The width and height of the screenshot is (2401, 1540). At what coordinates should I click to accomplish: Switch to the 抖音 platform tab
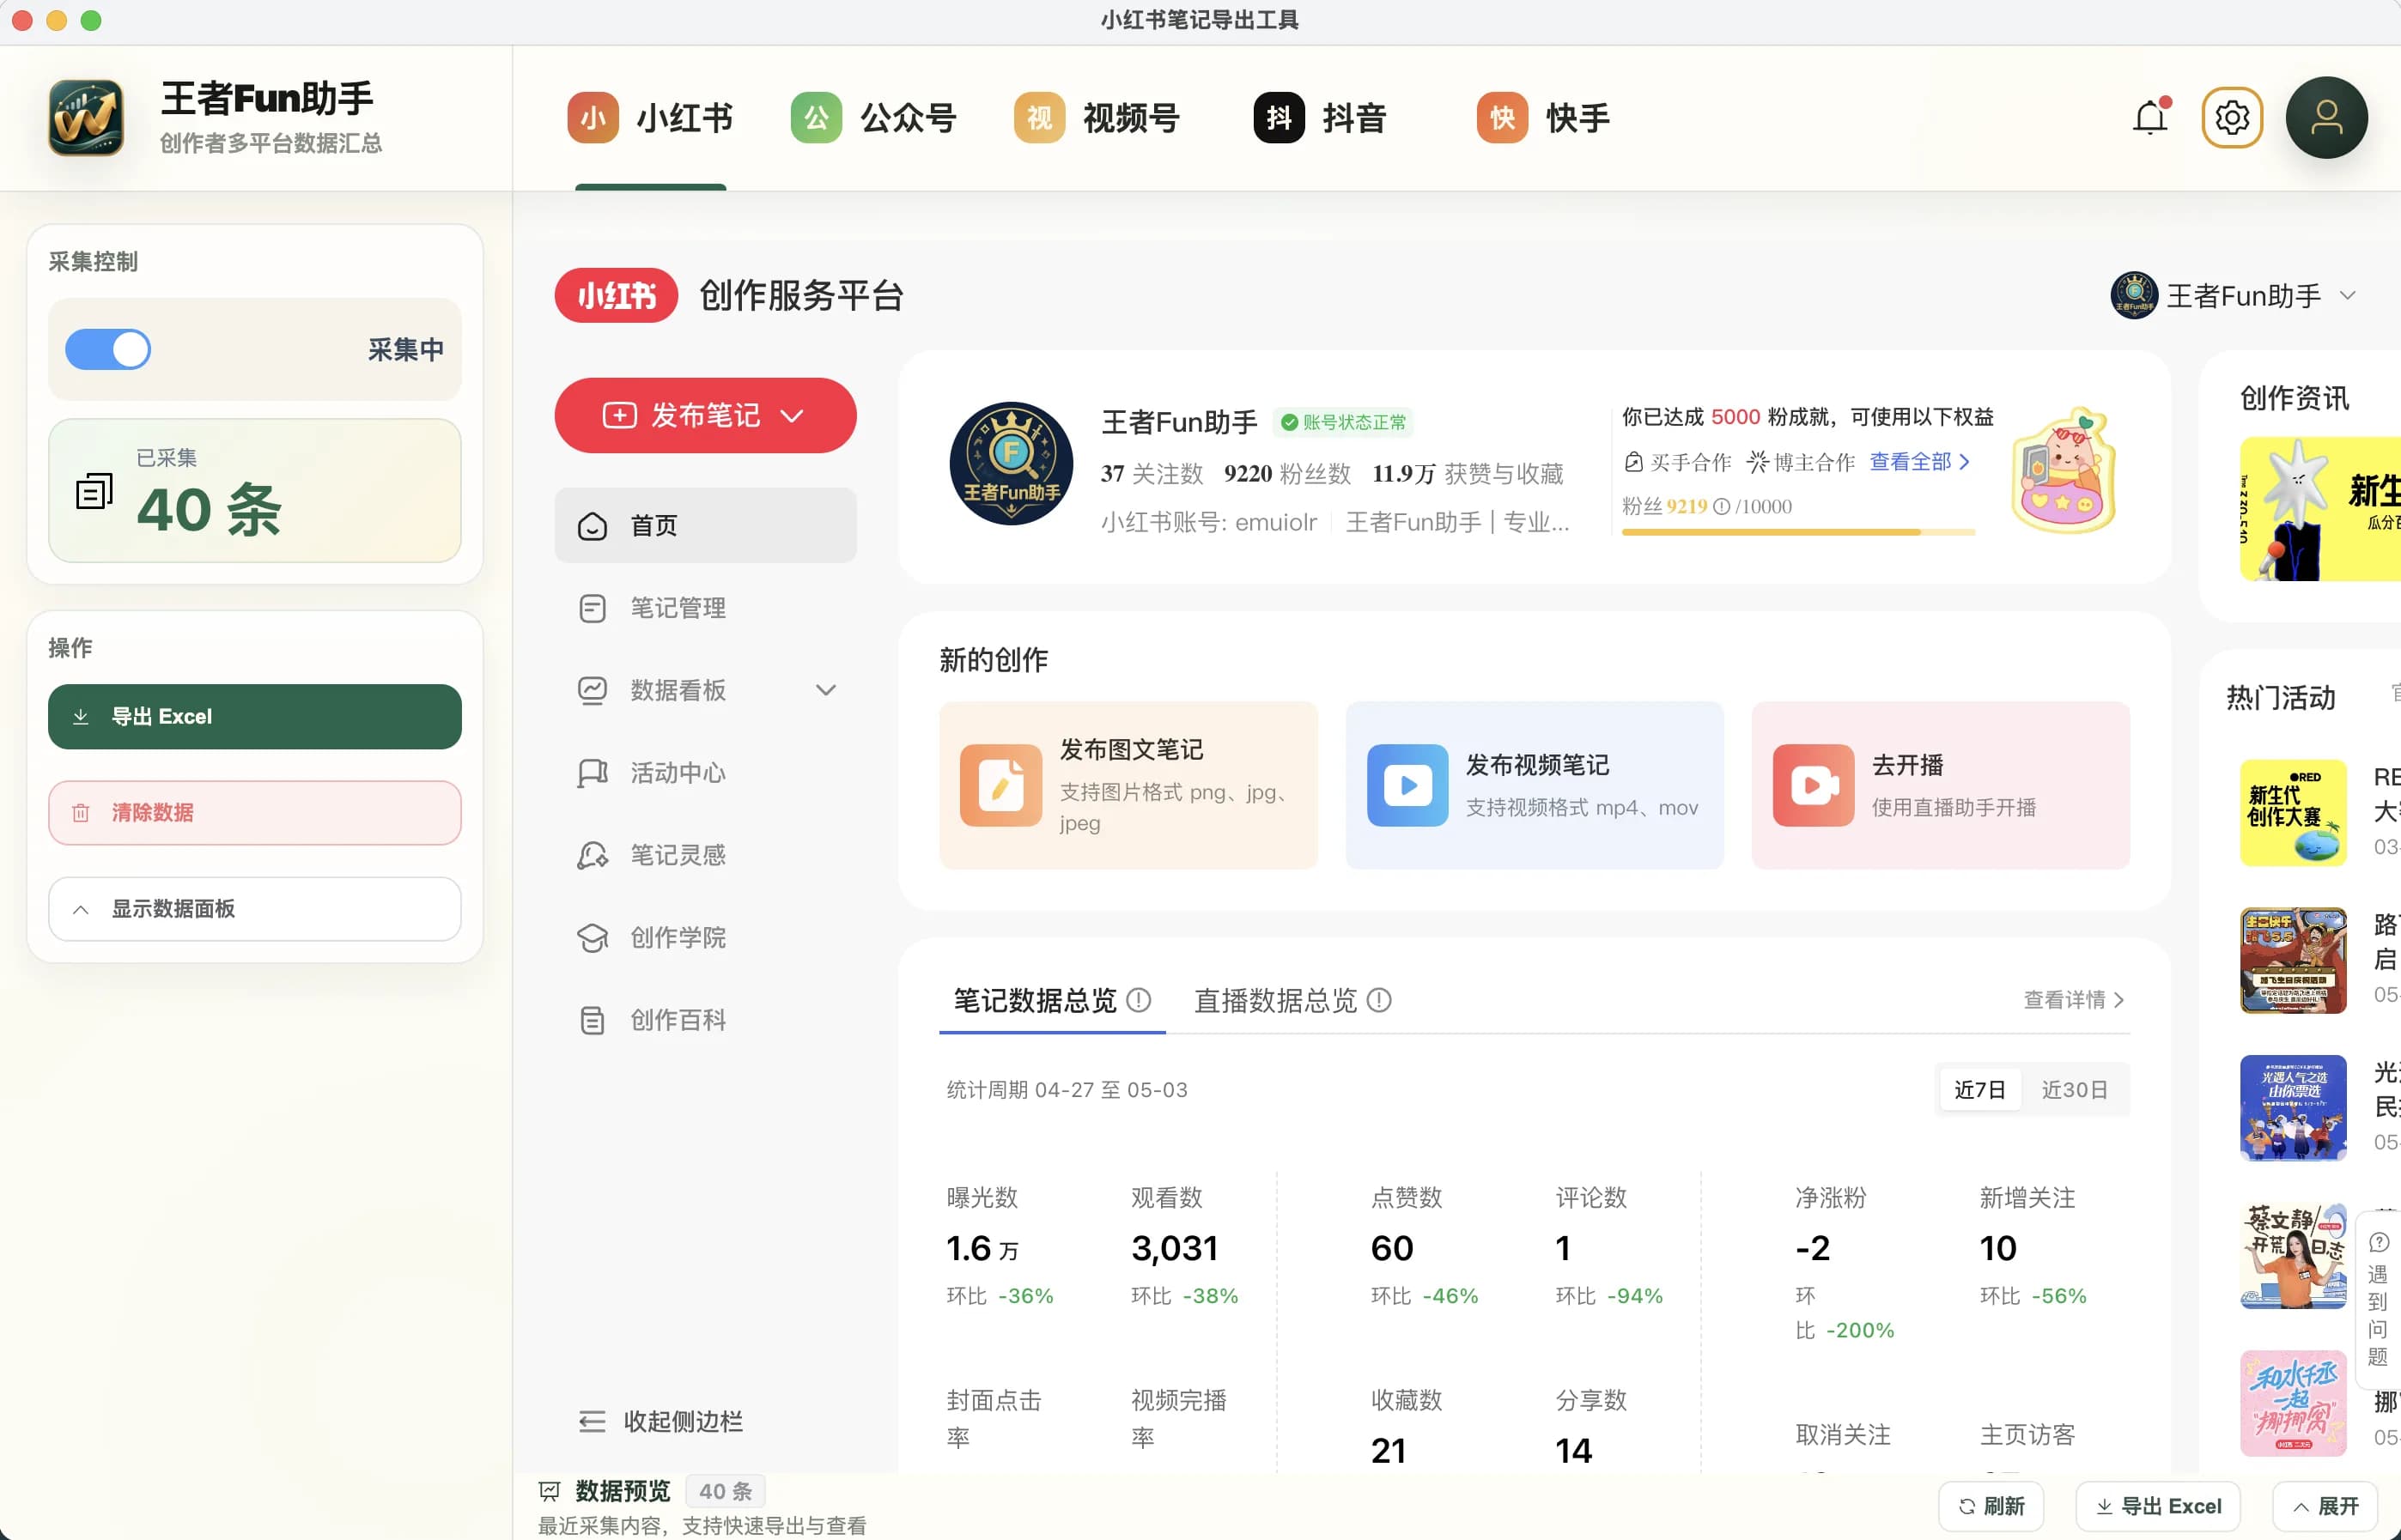pos(1321,118)
